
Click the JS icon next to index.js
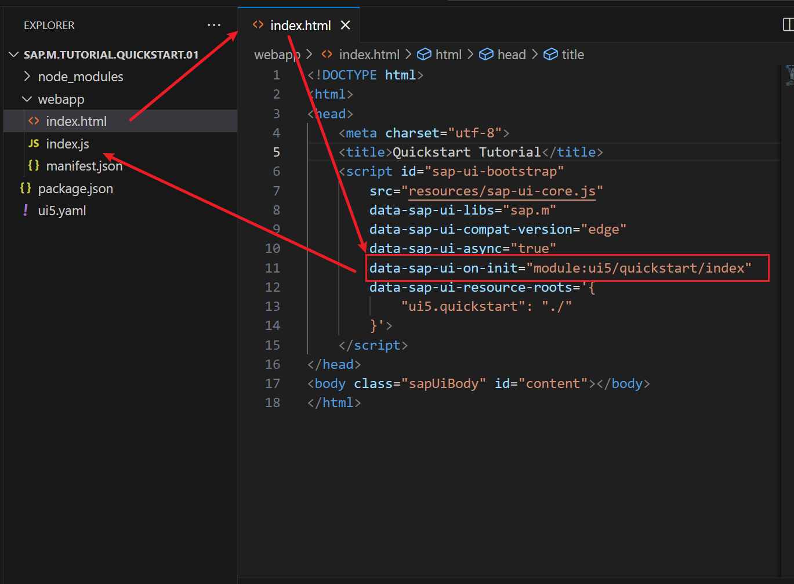pos(34,143)
